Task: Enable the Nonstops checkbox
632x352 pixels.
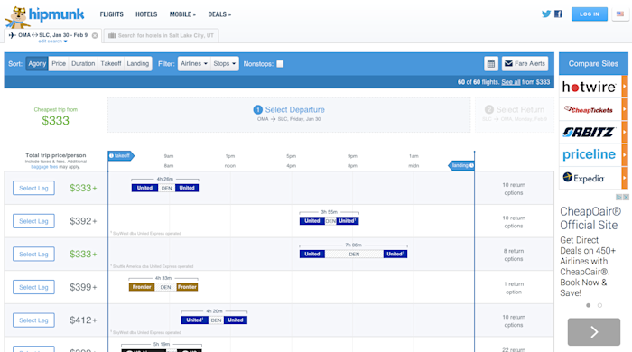Action: tap(280, 64)
